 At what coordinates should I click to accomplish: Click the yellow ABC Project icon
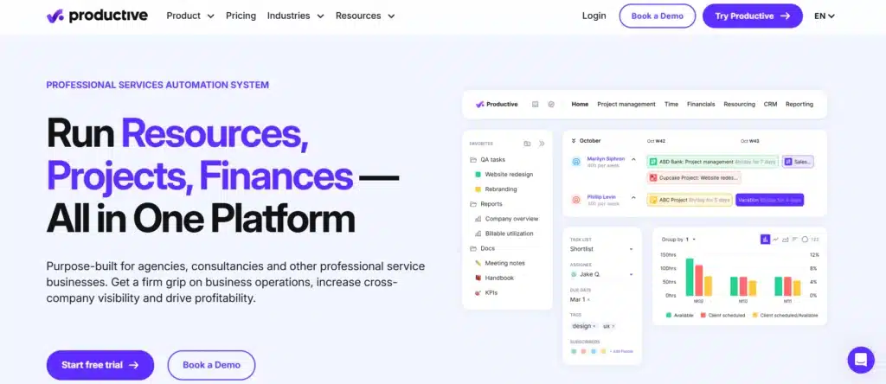click(653, 199)
